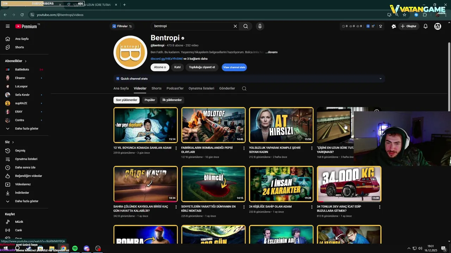451x253 pixels.
Task: Click the blue vidIQ extension icon
Action: (x=368, y=26)
